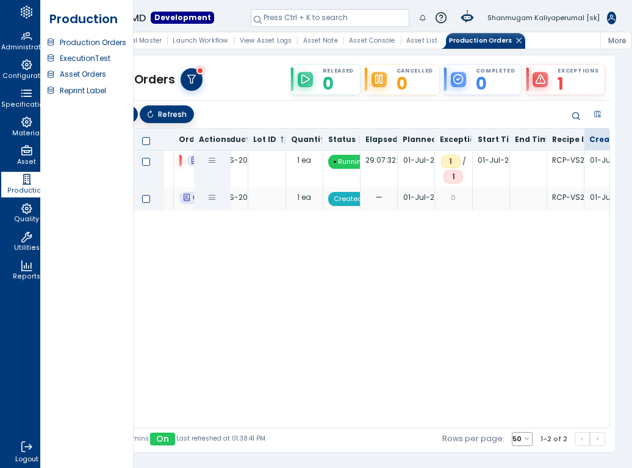Open the filter funnel for orders
The height and width of the screenshot is (468, 632).
tap(192, 79)
